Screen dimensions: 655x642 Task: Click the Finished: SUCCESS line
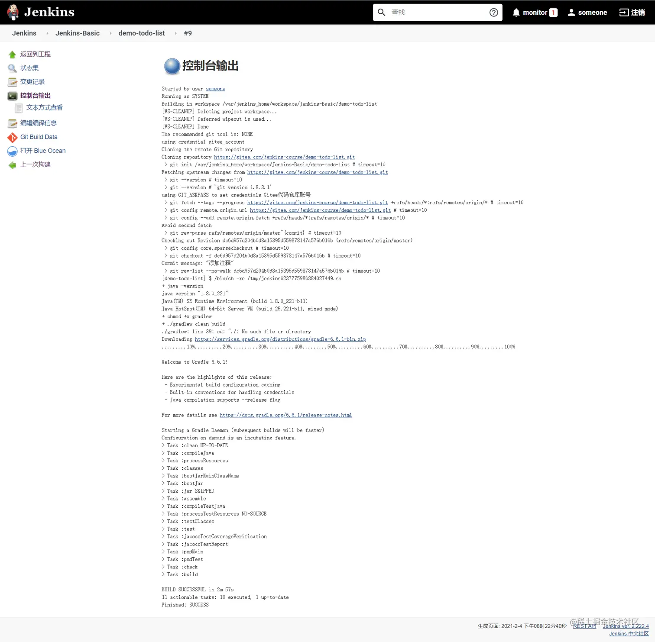[185, 605]
